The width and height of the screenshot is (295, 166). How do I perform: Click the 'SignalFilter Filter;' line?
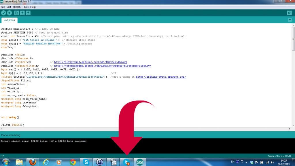click(16, 81)
